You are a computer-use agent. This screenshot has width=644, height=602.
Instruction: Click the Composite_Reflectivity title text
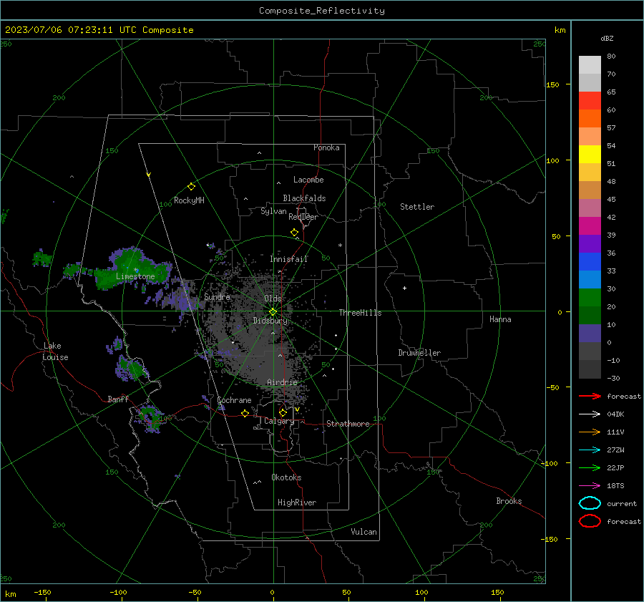pyautogui.click(x=322, y=11)
